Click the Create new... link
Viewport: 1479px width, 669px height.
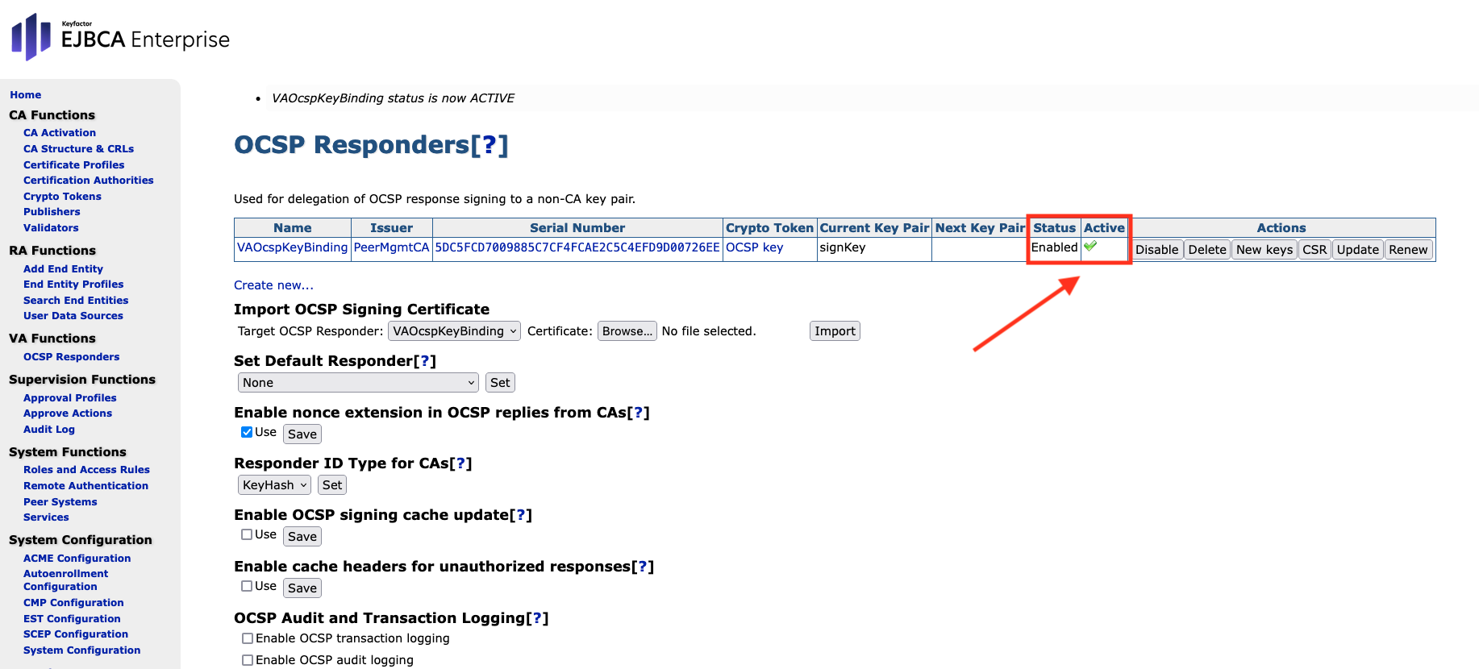coord(273,285)
